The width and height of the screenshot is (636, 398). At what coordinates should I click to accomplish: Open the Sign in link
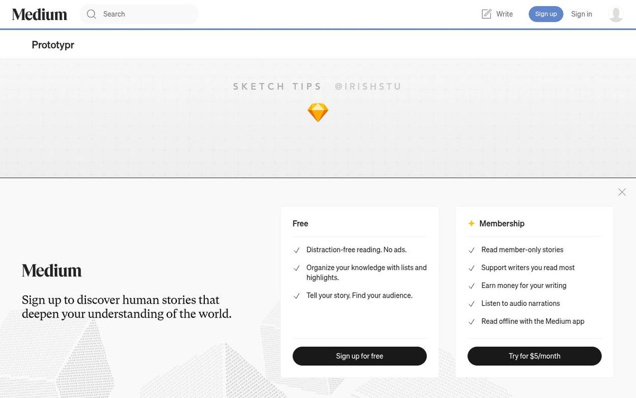coord(581,14)
